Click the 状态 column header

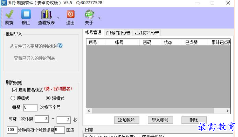pyautogui.click(x=171, y=42)
